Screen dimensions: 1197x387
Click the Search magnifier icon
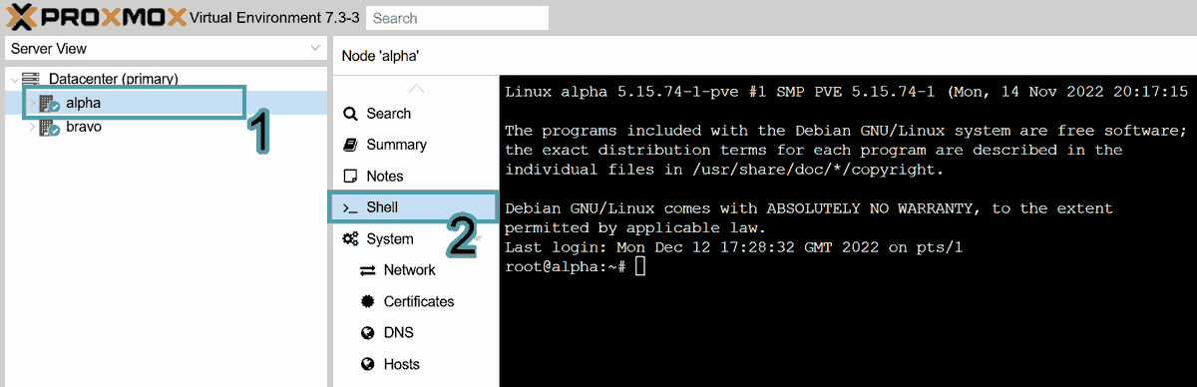pos(350,114)
